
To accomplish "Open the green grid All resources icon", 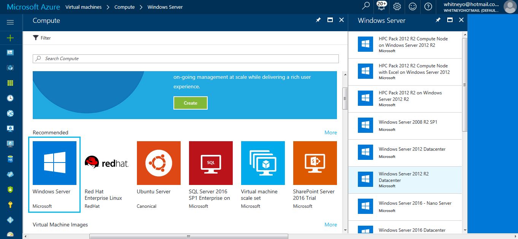I will click(x=10, y=83).
